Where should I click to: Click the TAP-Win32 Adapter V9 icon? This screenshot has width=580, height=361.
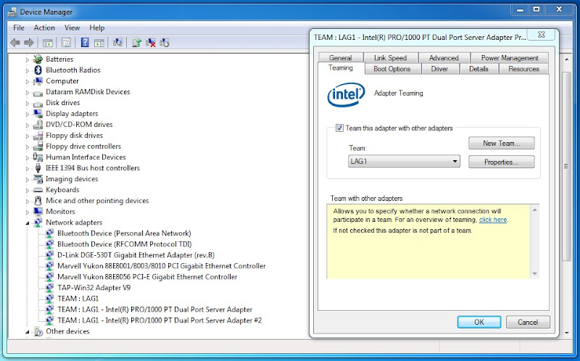(49, 288)
